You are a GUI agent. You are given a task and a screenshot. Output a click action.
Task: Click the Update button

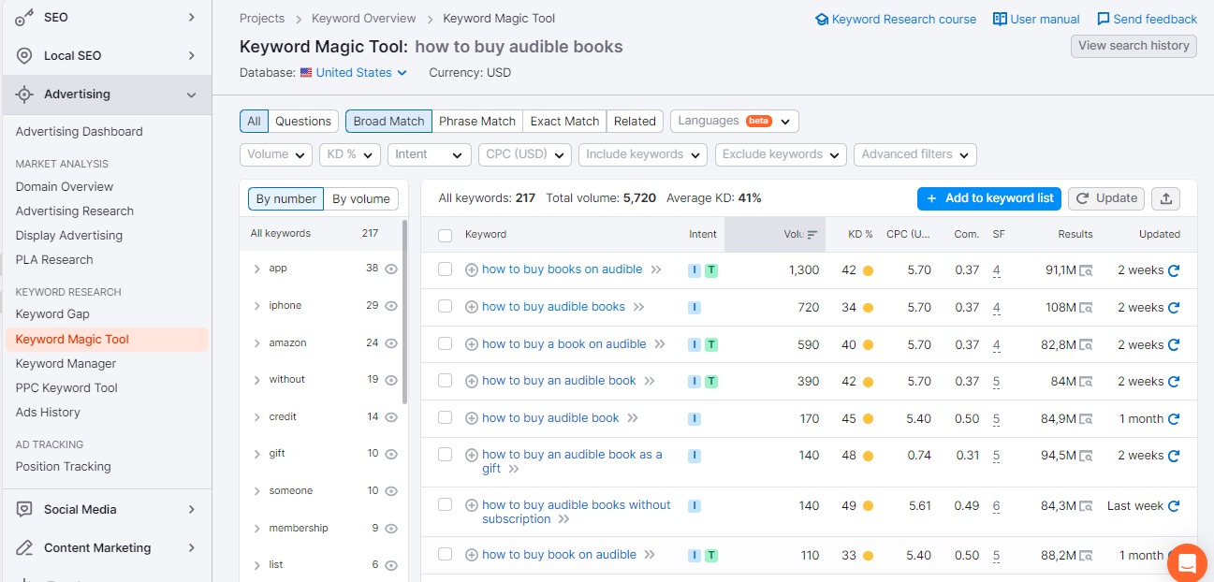pyautogui.click(x=1107, y=198)
